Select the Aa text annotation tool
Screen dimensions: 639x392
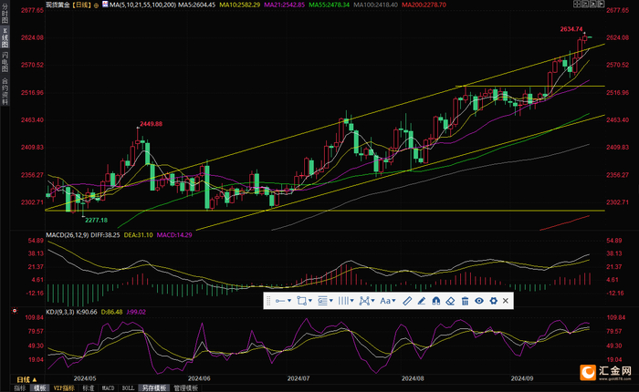[x=385, y=301]
